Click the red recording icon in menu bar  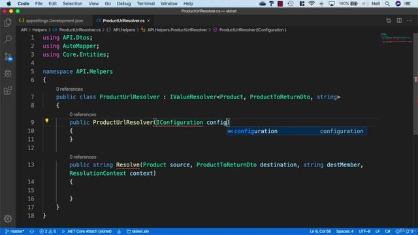coord(280,3)
